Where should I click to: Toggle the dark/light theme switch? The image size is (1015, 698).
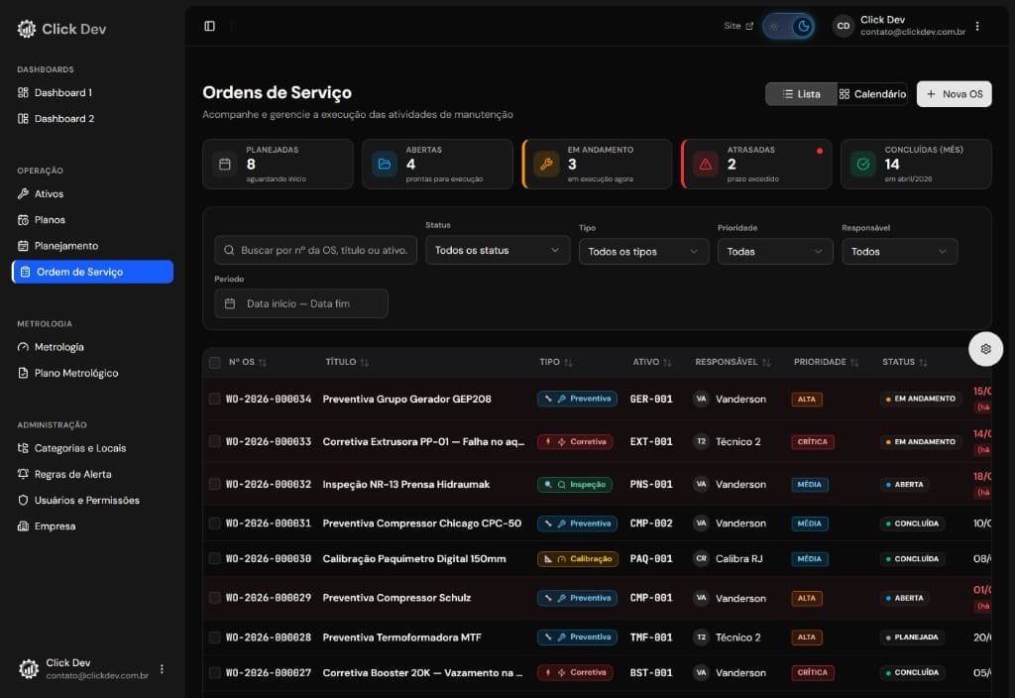[x=788, y=27]
